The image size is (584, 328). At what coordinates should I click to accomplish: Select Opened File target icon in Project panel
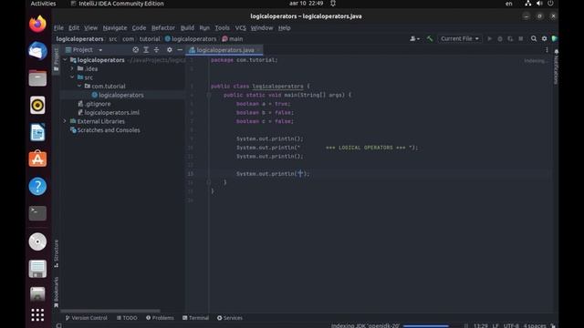point(136,50)
